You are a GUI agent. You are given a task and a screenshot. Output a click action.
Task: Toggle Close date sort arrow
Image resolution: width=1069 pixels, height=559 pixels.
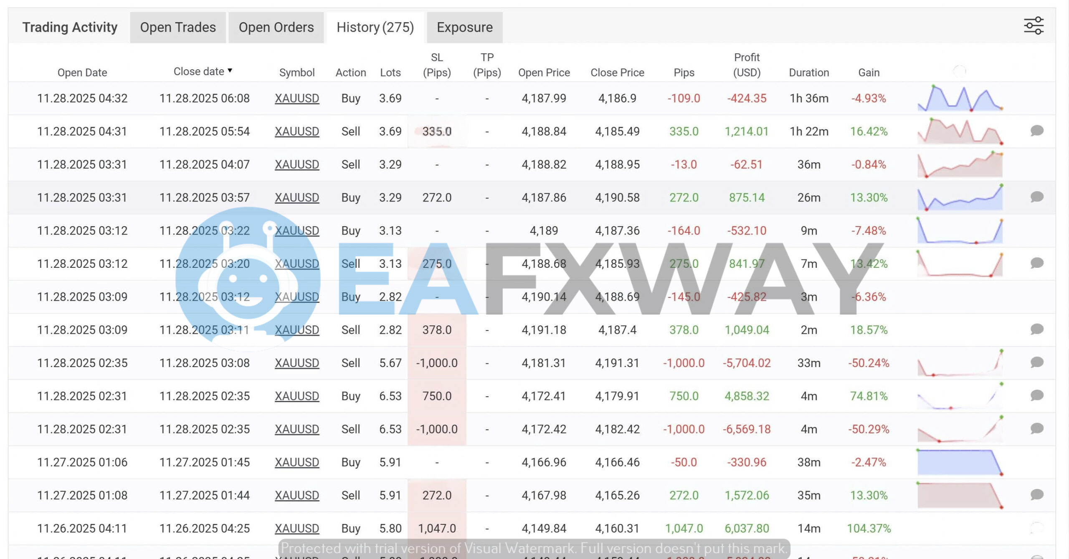[x=230, y=71]
